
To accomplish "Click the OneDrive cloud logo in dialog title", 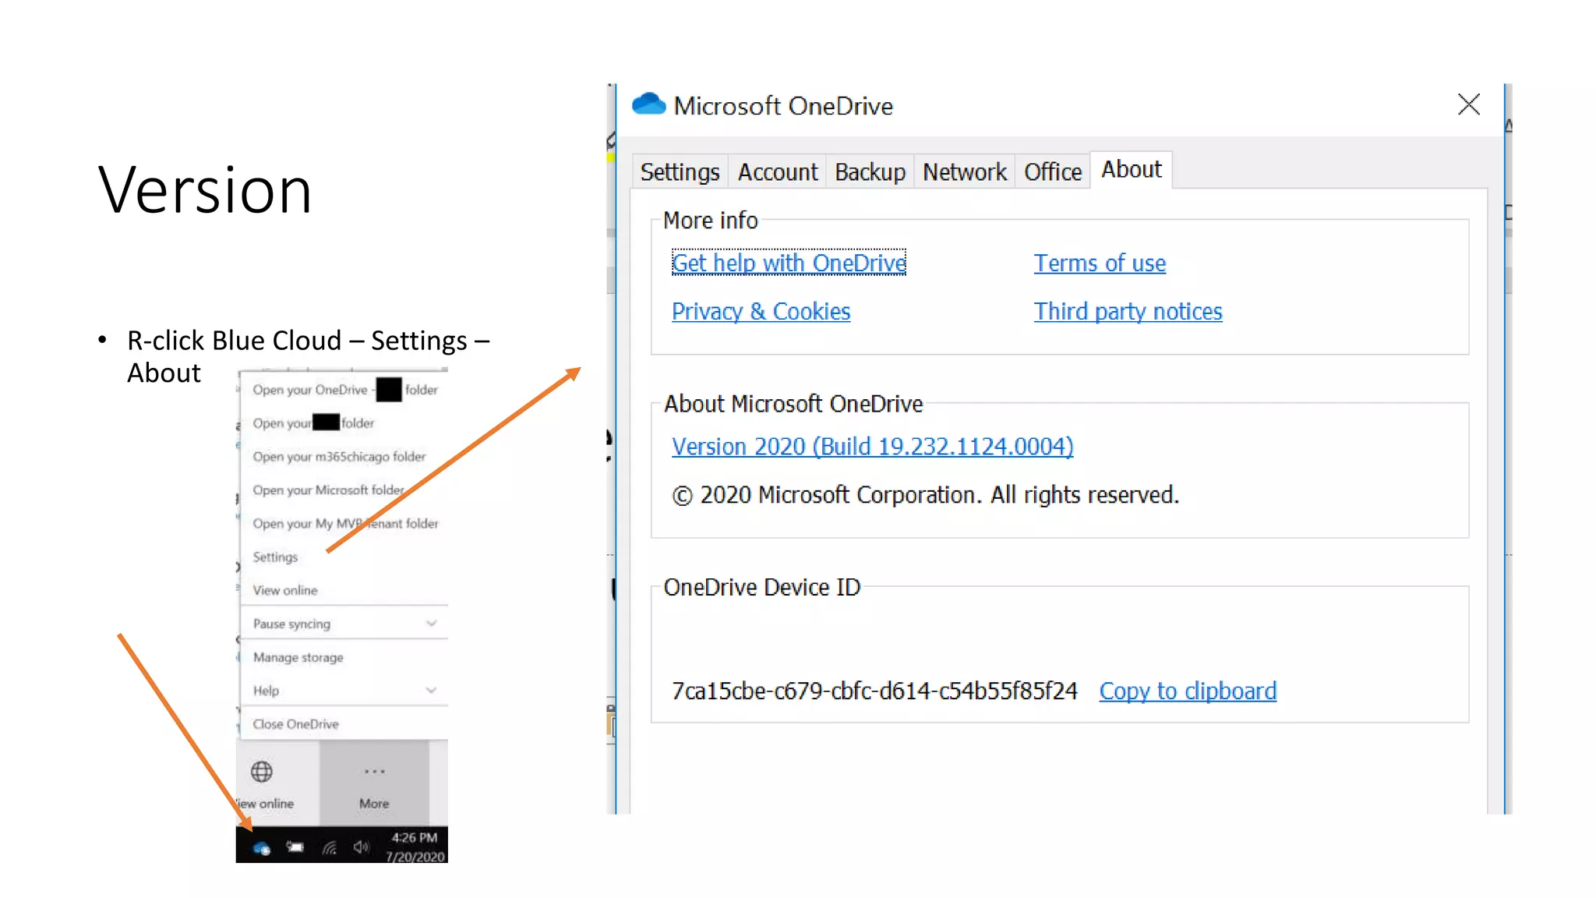I will (x=648, y=104).
